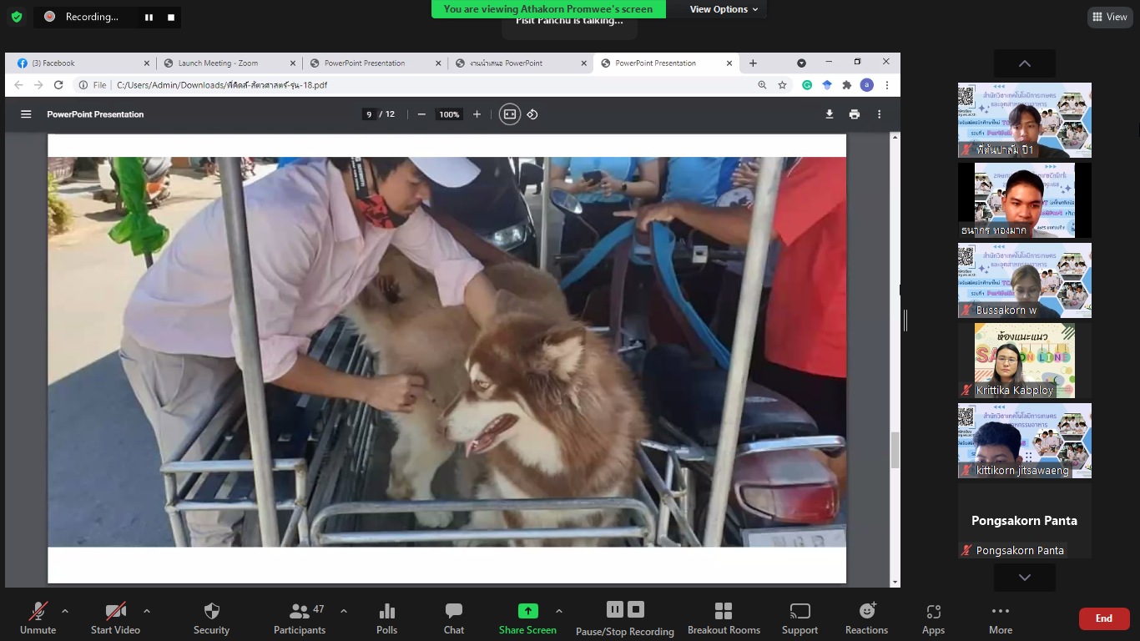Click the Security shield icon
Screen dimensions: 1140x641
211,612
